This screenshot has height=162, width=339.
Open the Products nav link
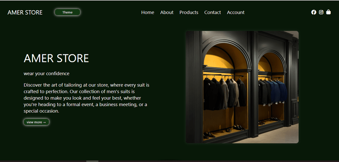point(189,13)
